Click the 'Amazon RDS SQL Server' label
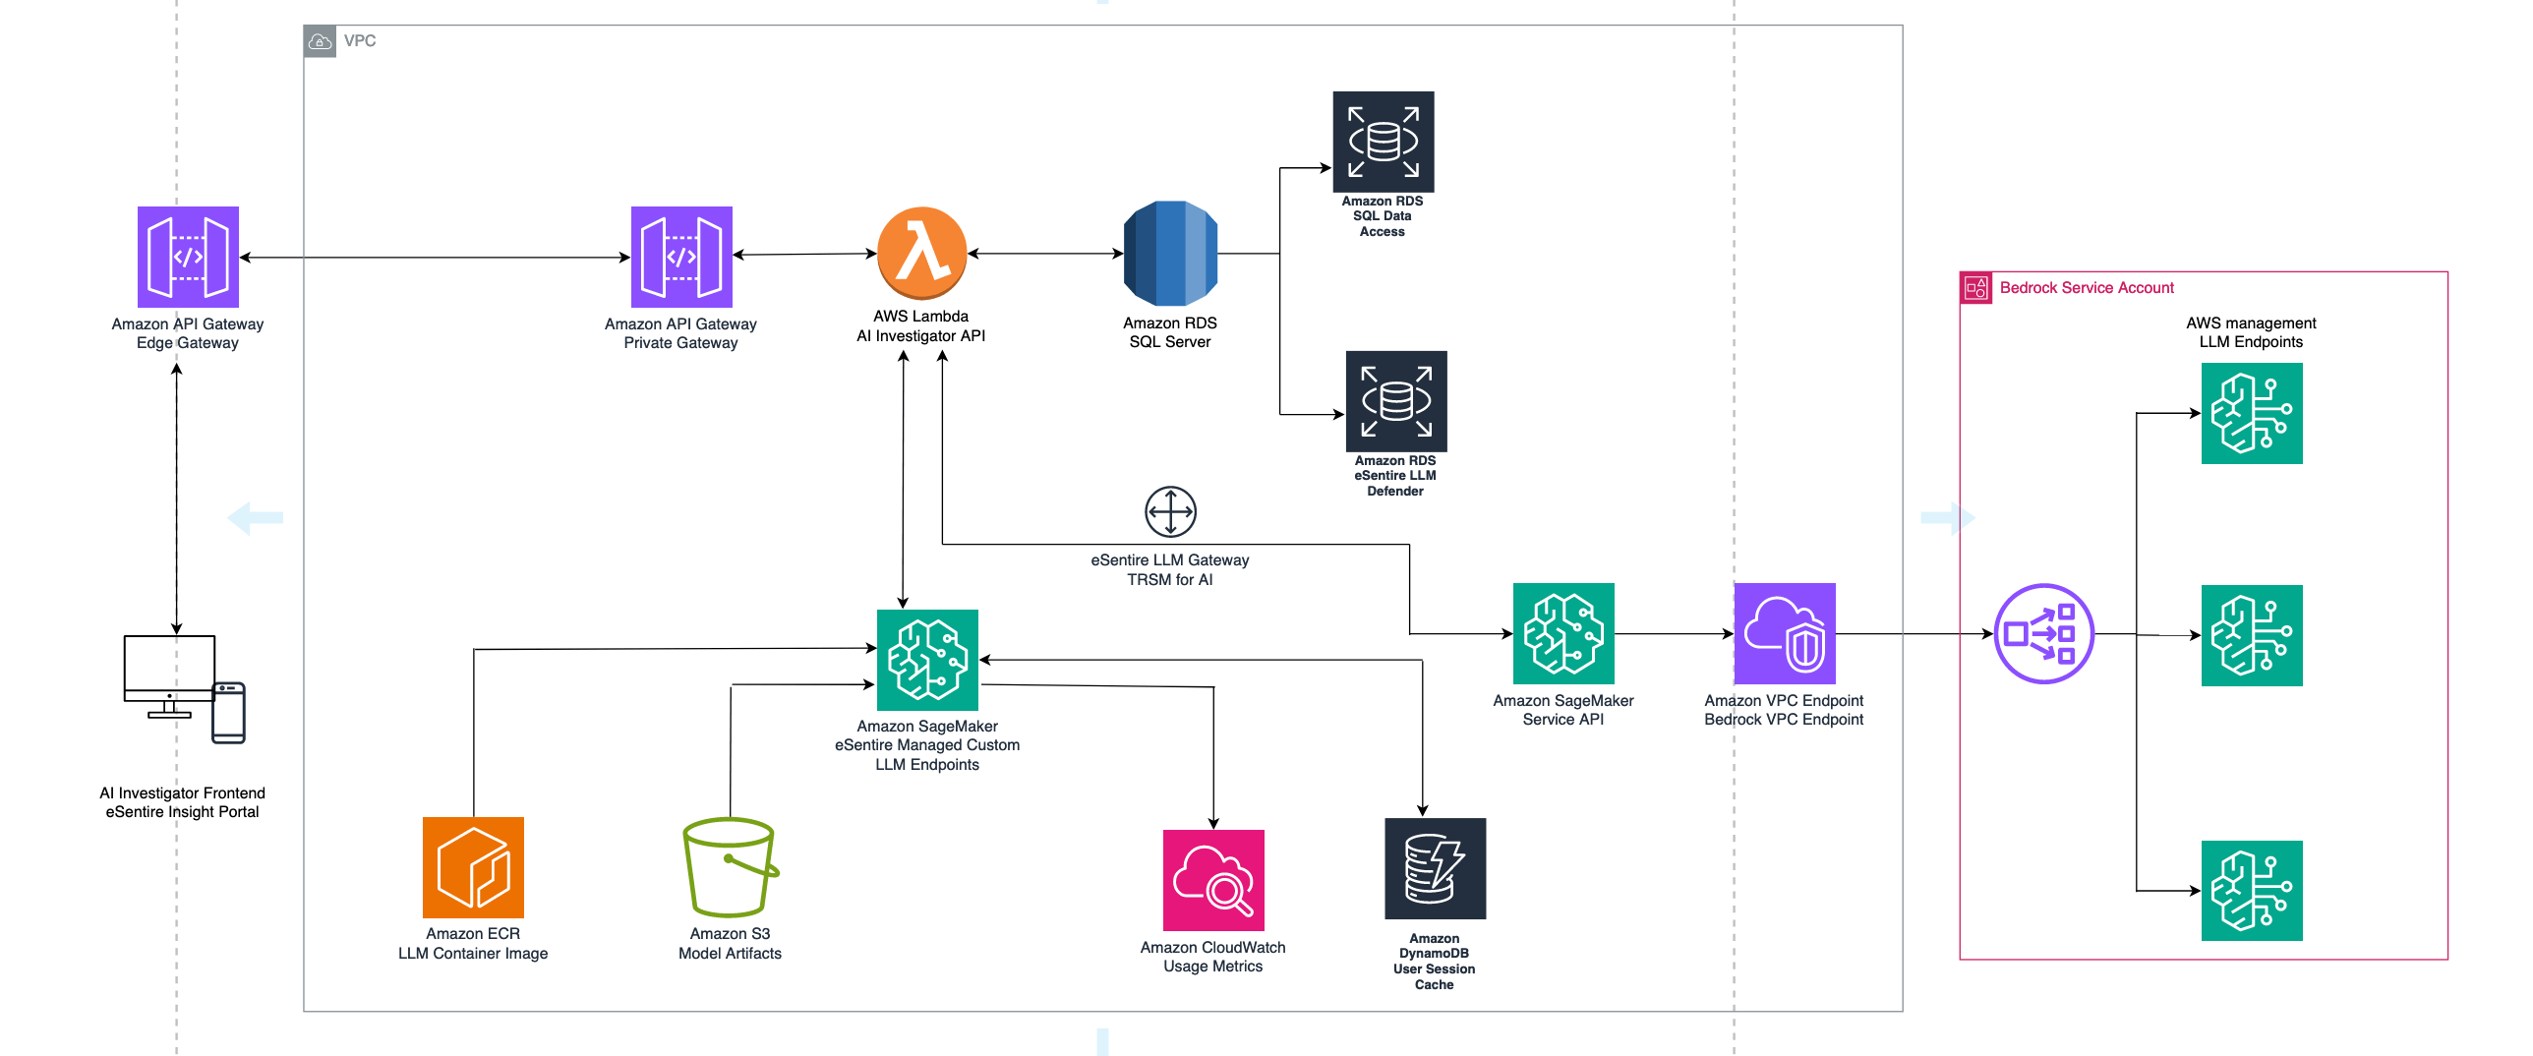This screenshot has width=2533, height=1056. click(x=1170, y=332)
